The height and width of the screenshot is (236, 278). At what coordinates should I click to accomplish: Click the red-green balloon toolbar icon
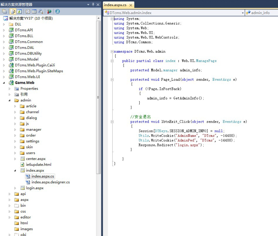(x=49, y=11)
